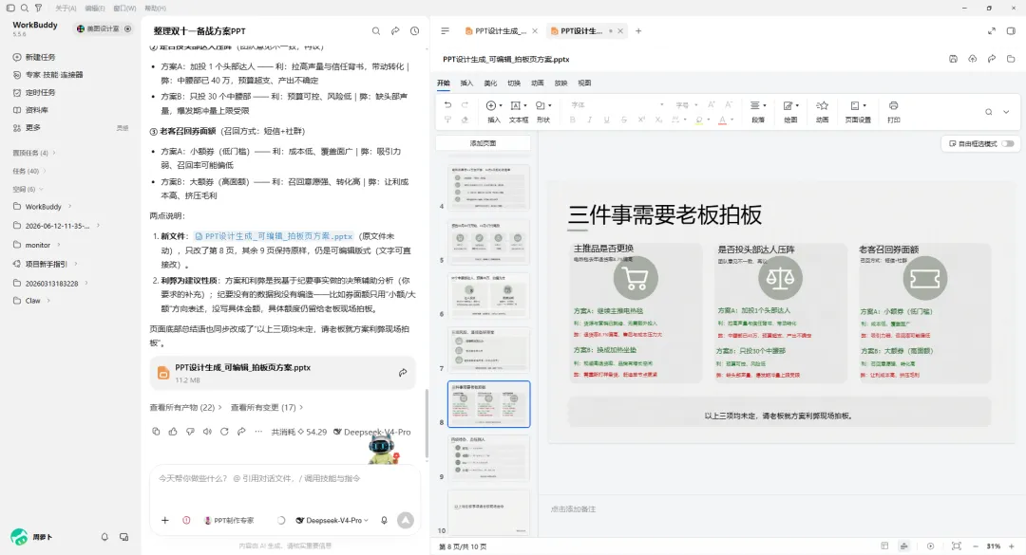1026x555 pixels.
Task: Switch to the 放映 ribbon tab
Action: click(560, 83)
